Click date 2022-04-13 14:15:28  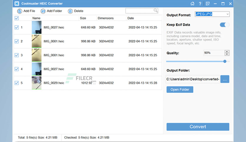click(143, 83)
